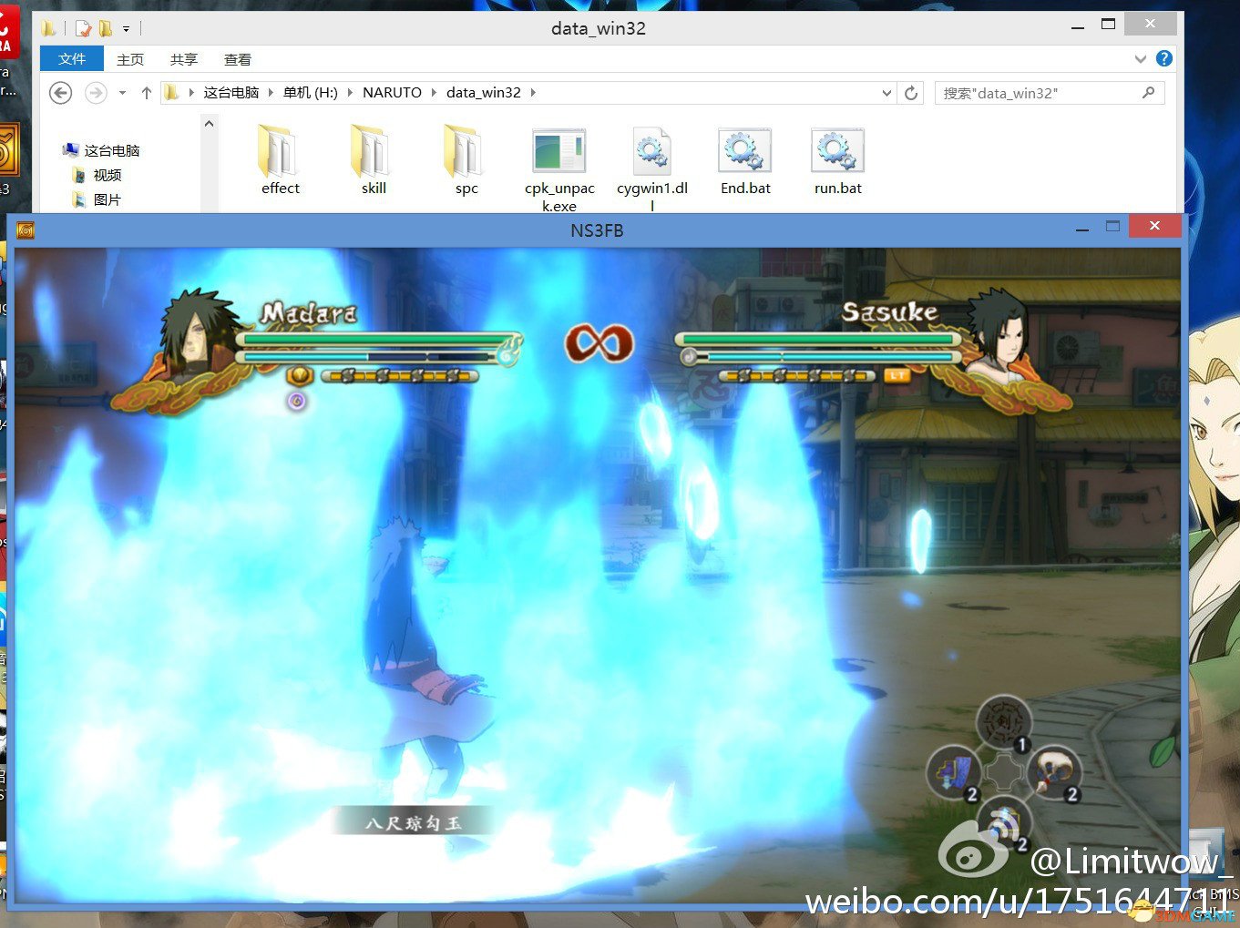Click NARUTO in the address bar
Image resolution: width=1240 pixels, height=928 pixels.
[x=392, y=93]
